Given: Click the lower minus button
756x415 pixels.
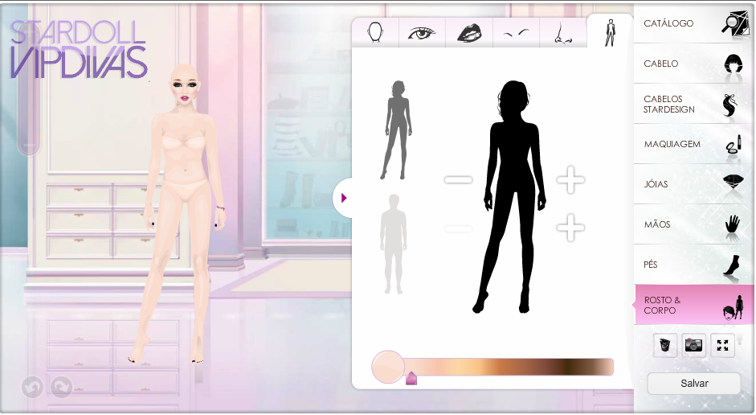Looking at the screenshot, I should (458, 228).
